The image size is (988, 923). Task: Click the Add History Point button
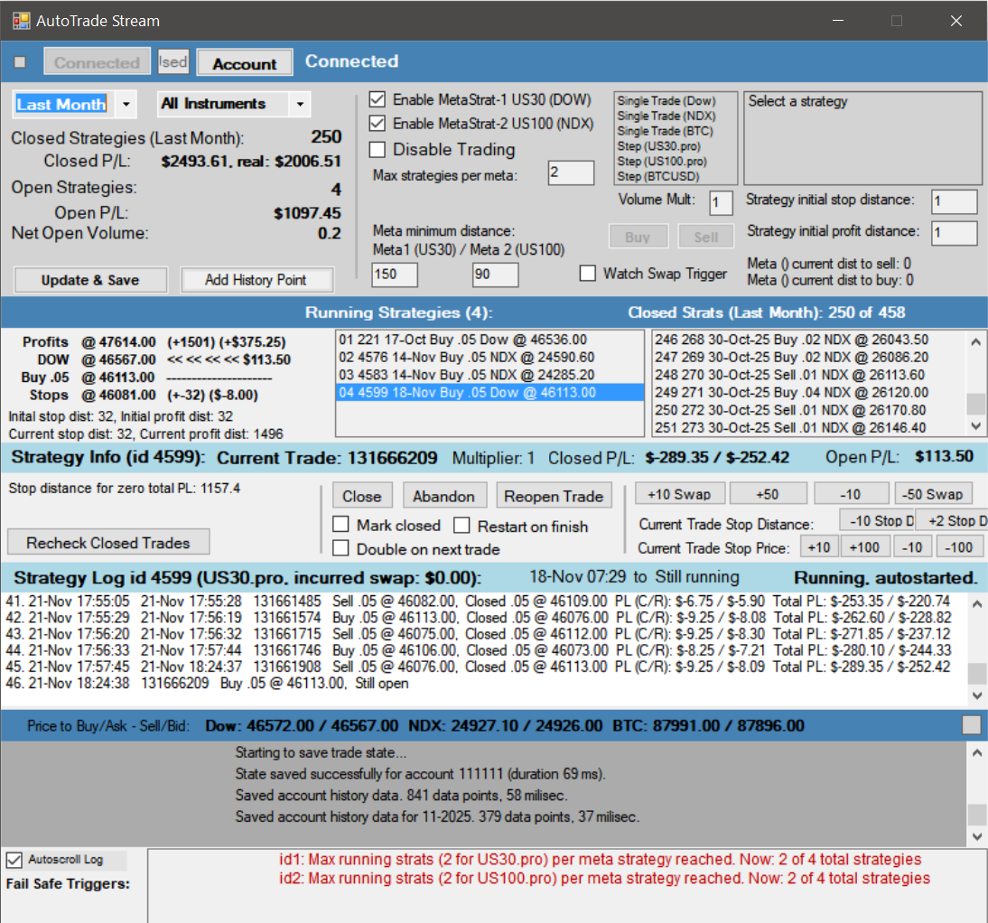point(256,280)
